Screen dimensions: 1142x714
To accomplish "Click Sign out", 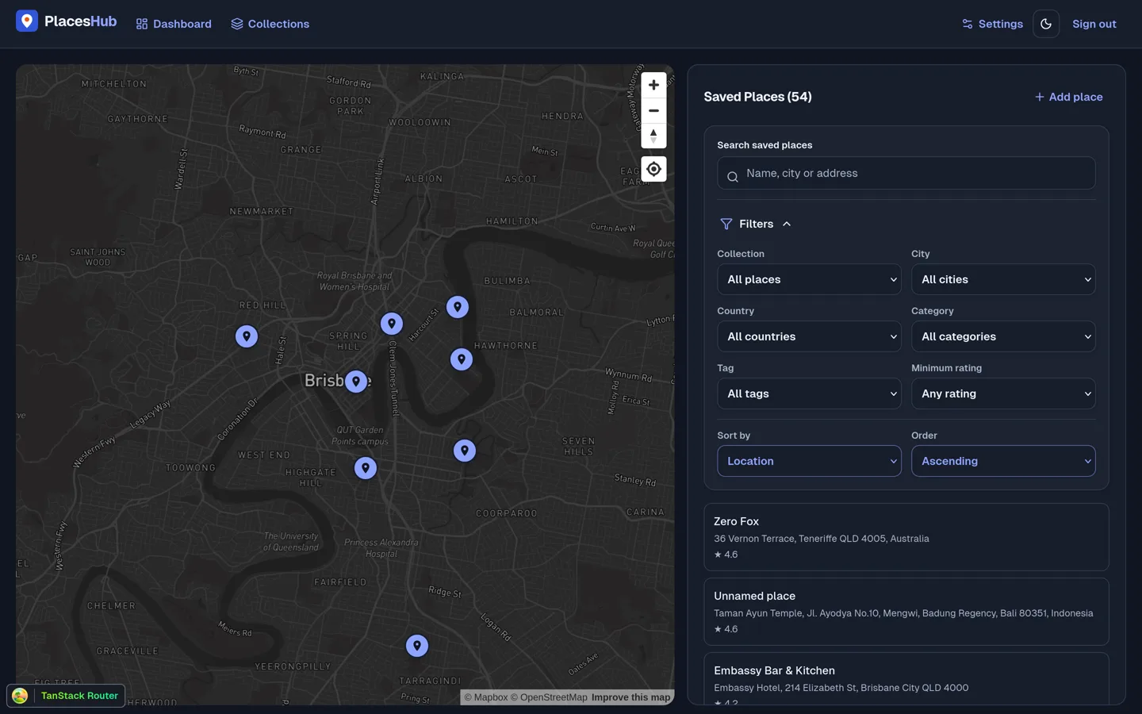I will point(1094,24).
